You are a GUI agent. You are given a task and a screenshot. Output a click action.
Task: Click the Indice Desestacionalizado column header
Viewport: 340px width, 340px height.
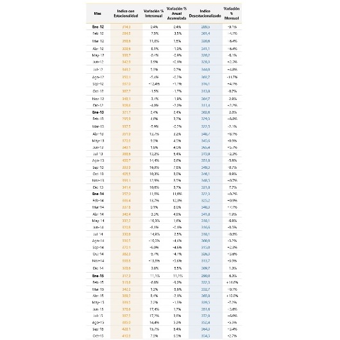[205, 13]
